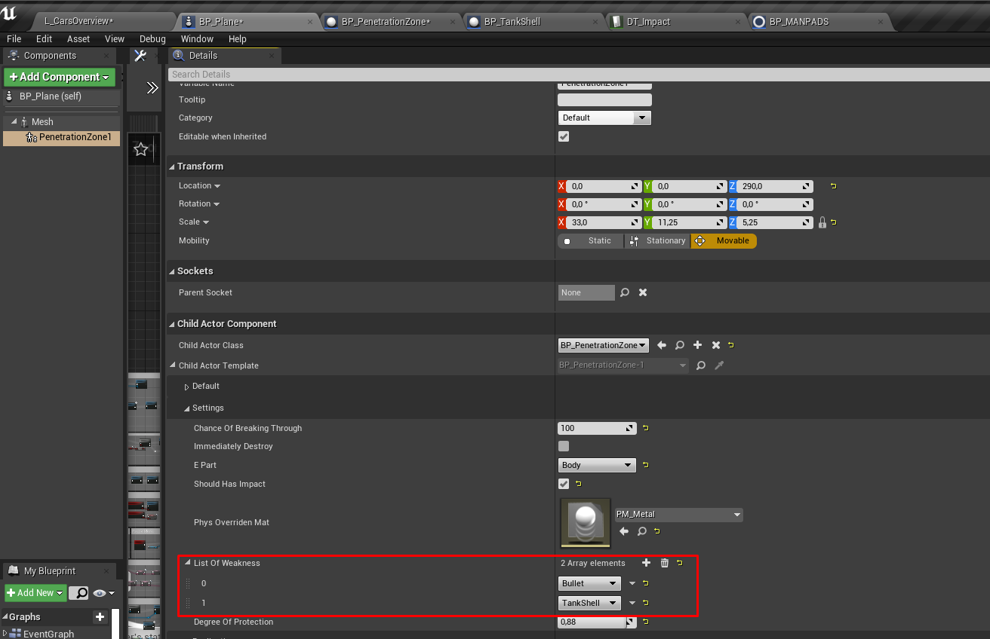Set Mobility to Stationary
Screen dimensions: 990x639
(657, 241)
